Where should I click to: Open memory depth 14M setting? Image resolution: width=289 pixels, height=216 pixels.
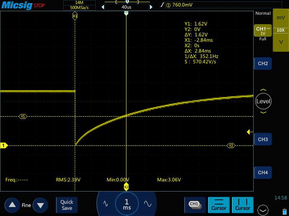79,3
